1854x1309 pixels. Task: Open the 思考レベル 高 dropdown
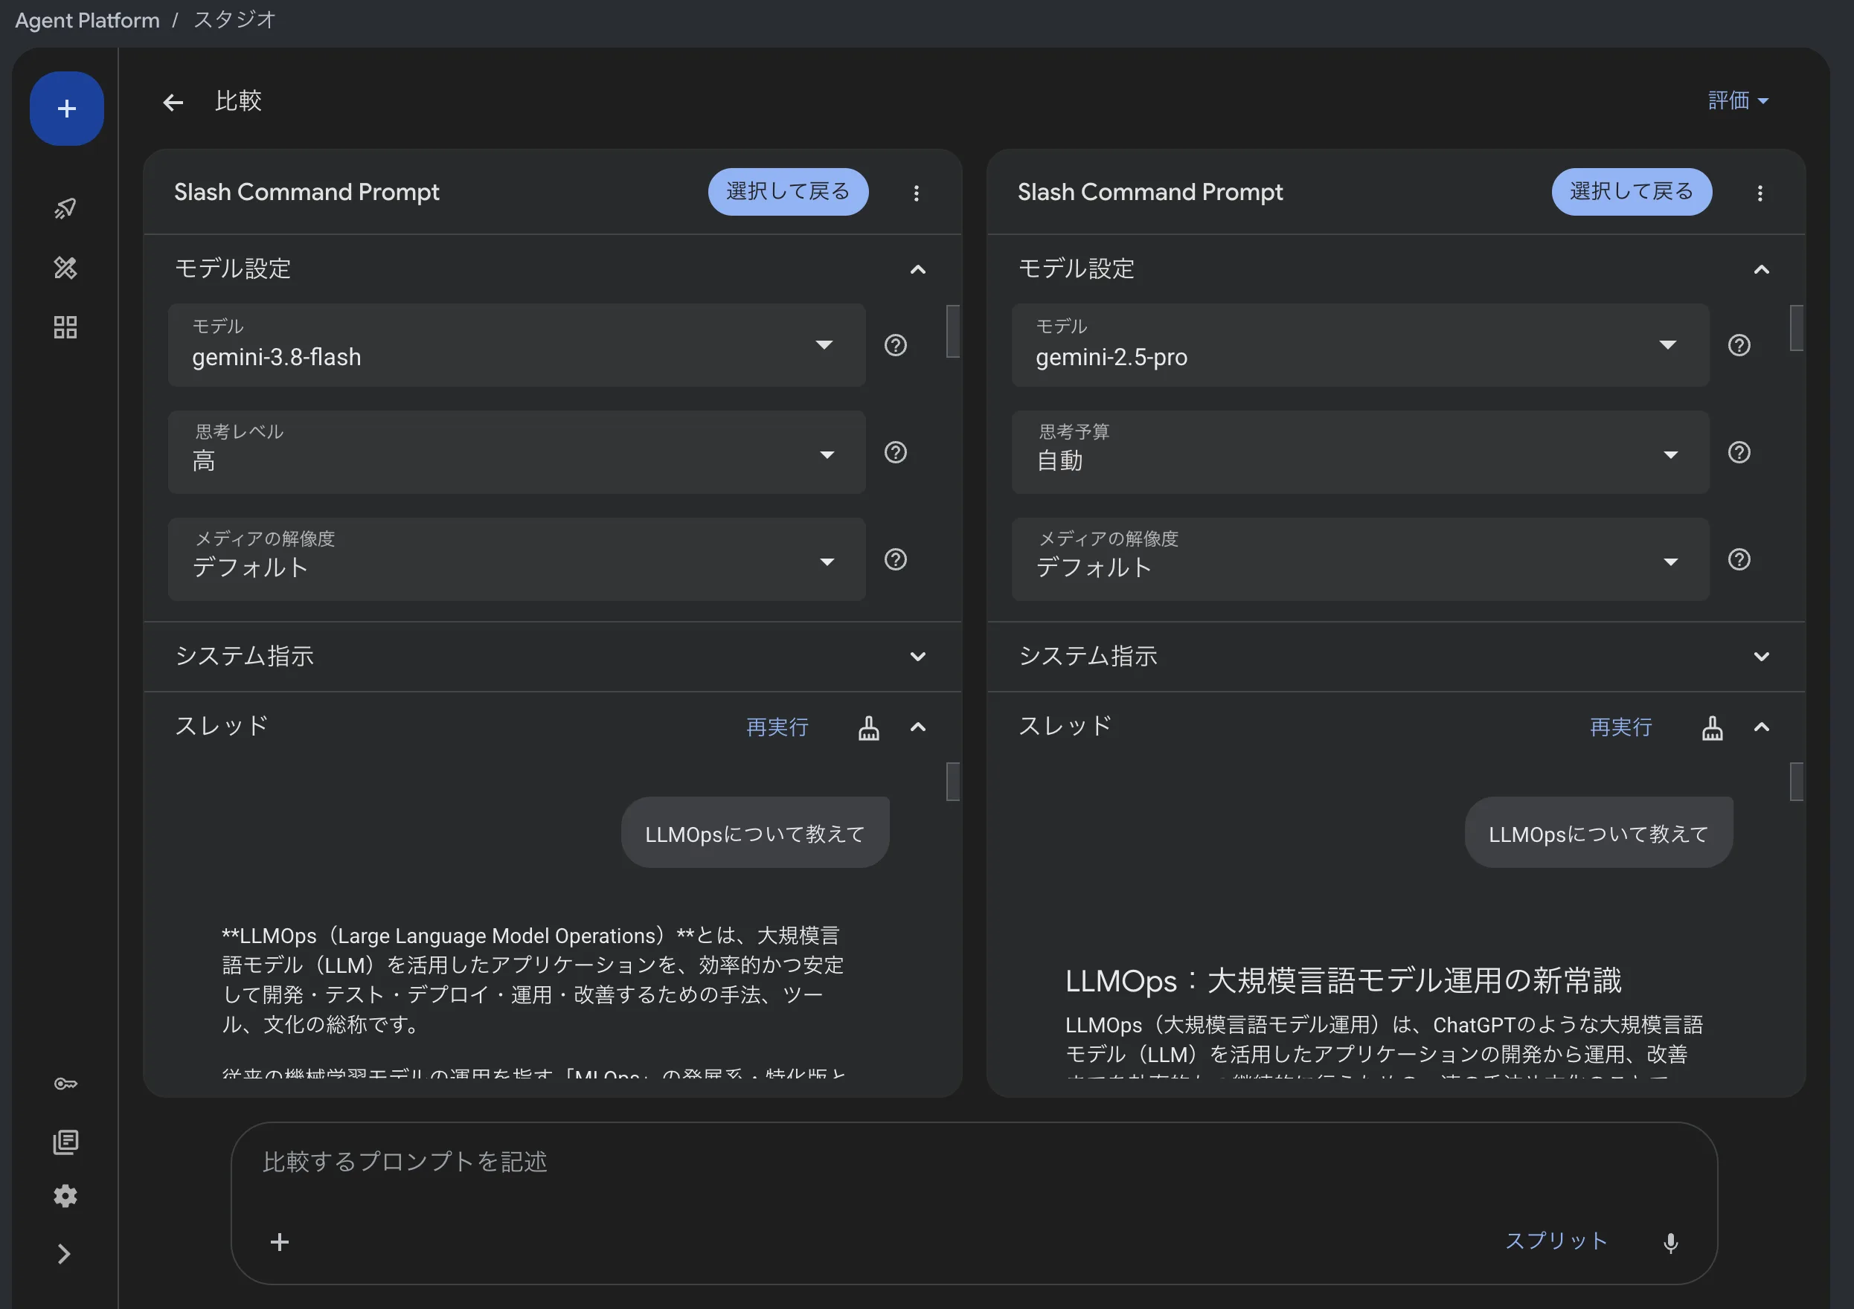pos(517,452)
